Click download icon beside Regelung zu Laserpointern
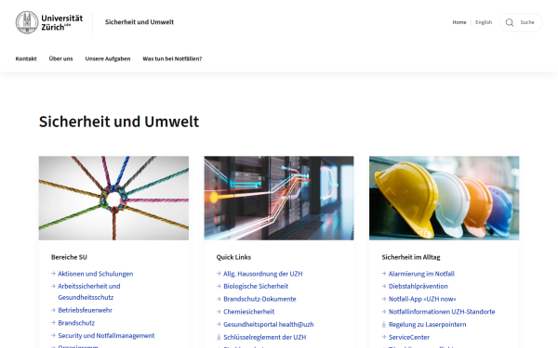The image size is (558, 348). tap(383, 324)
